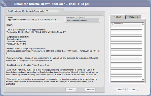The width and height of the screenshot is (151, 96).
Task: Click the 'Dear ?,' greeting line
Action: [x=10, y=25]
